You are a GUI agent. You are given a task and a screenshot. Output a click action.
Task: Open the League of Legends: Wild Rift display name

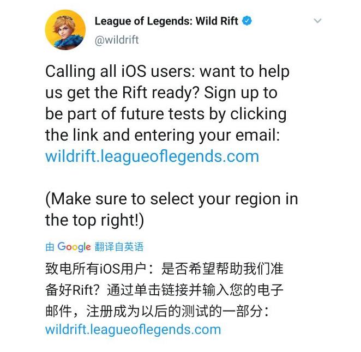[166, 21]
